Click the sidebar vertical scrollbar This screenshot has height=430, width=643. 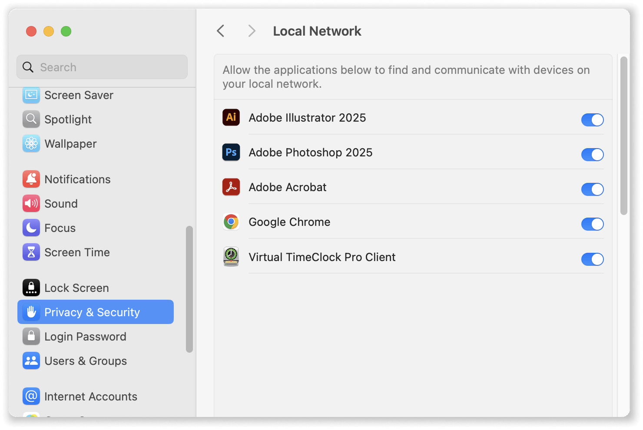point(189,289)
